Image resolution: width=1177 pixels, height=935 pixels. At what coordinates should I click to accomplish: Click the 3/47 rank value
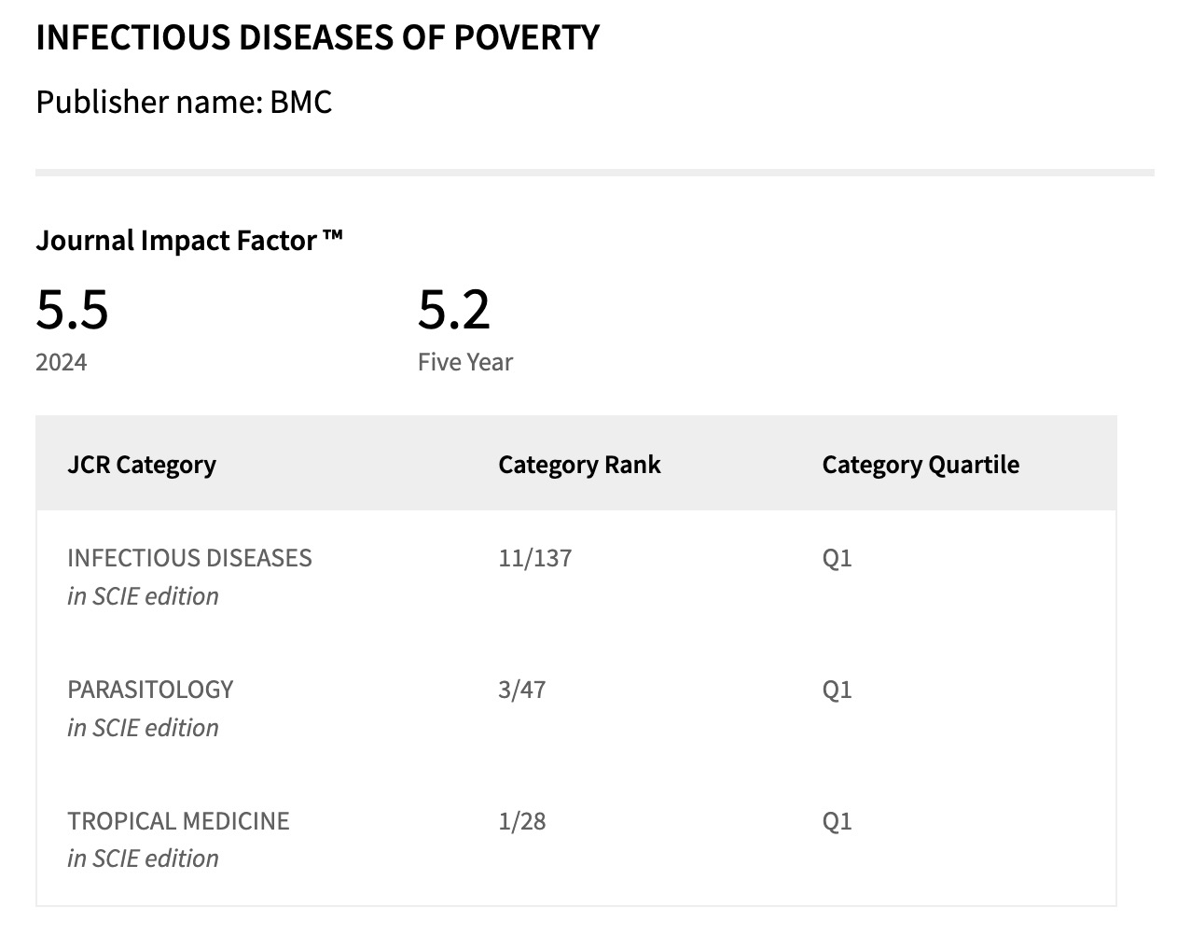point(522,690)
